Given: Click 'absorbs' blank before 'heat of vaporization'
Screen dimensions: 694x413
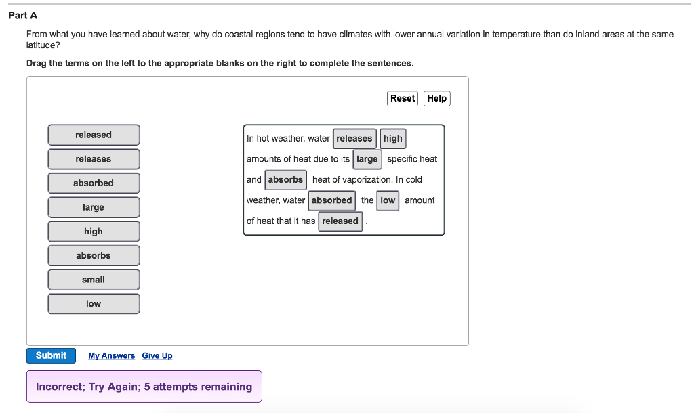Looking at the screenshot, I should [x=285, y=180].
